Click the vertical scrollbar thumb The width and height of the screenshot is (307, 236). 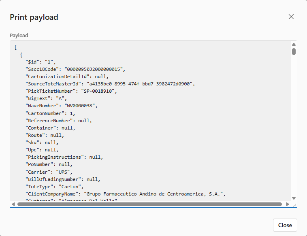(x=294, y=52)
